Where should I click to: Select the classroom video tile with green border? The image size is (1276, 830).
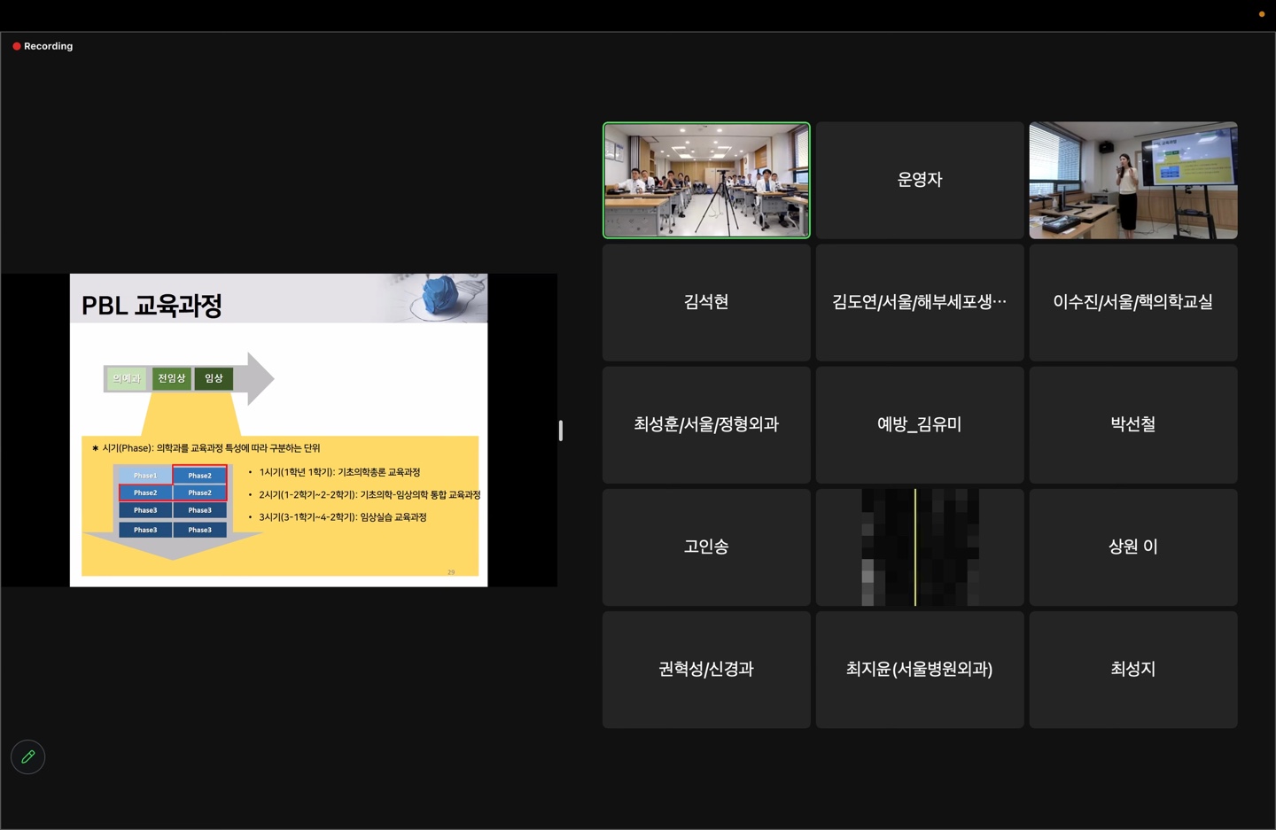706,181
